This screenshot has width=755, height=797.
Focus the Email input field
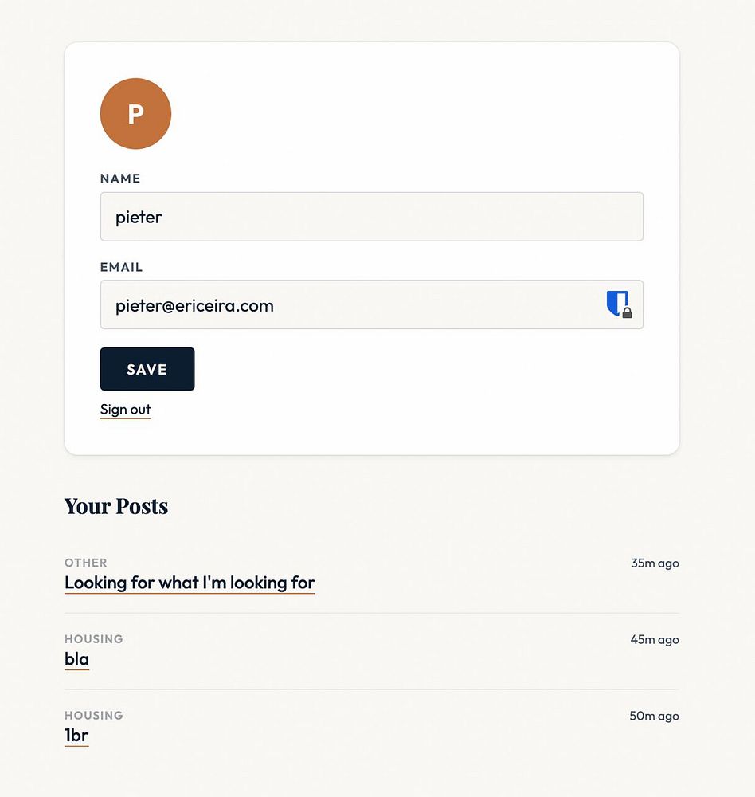coord(350,304)
